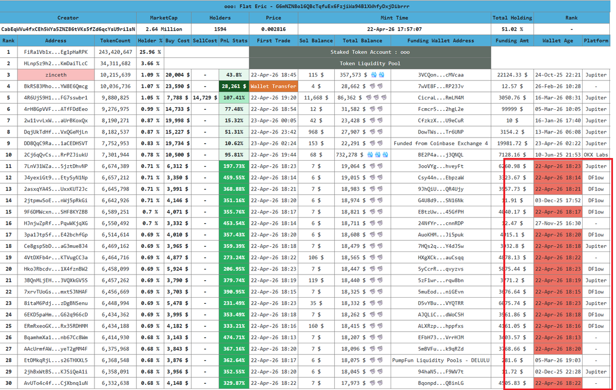616x390 pixels.
Task: Click the dark green 28,261 $ PnL cell
Action: (x=234, y=86)
